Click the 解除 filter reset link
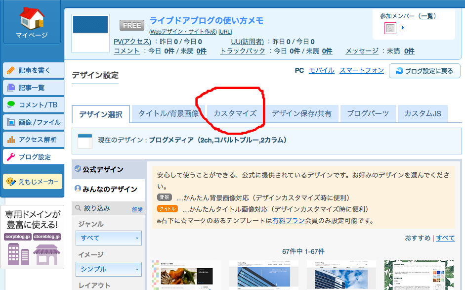 137,209
